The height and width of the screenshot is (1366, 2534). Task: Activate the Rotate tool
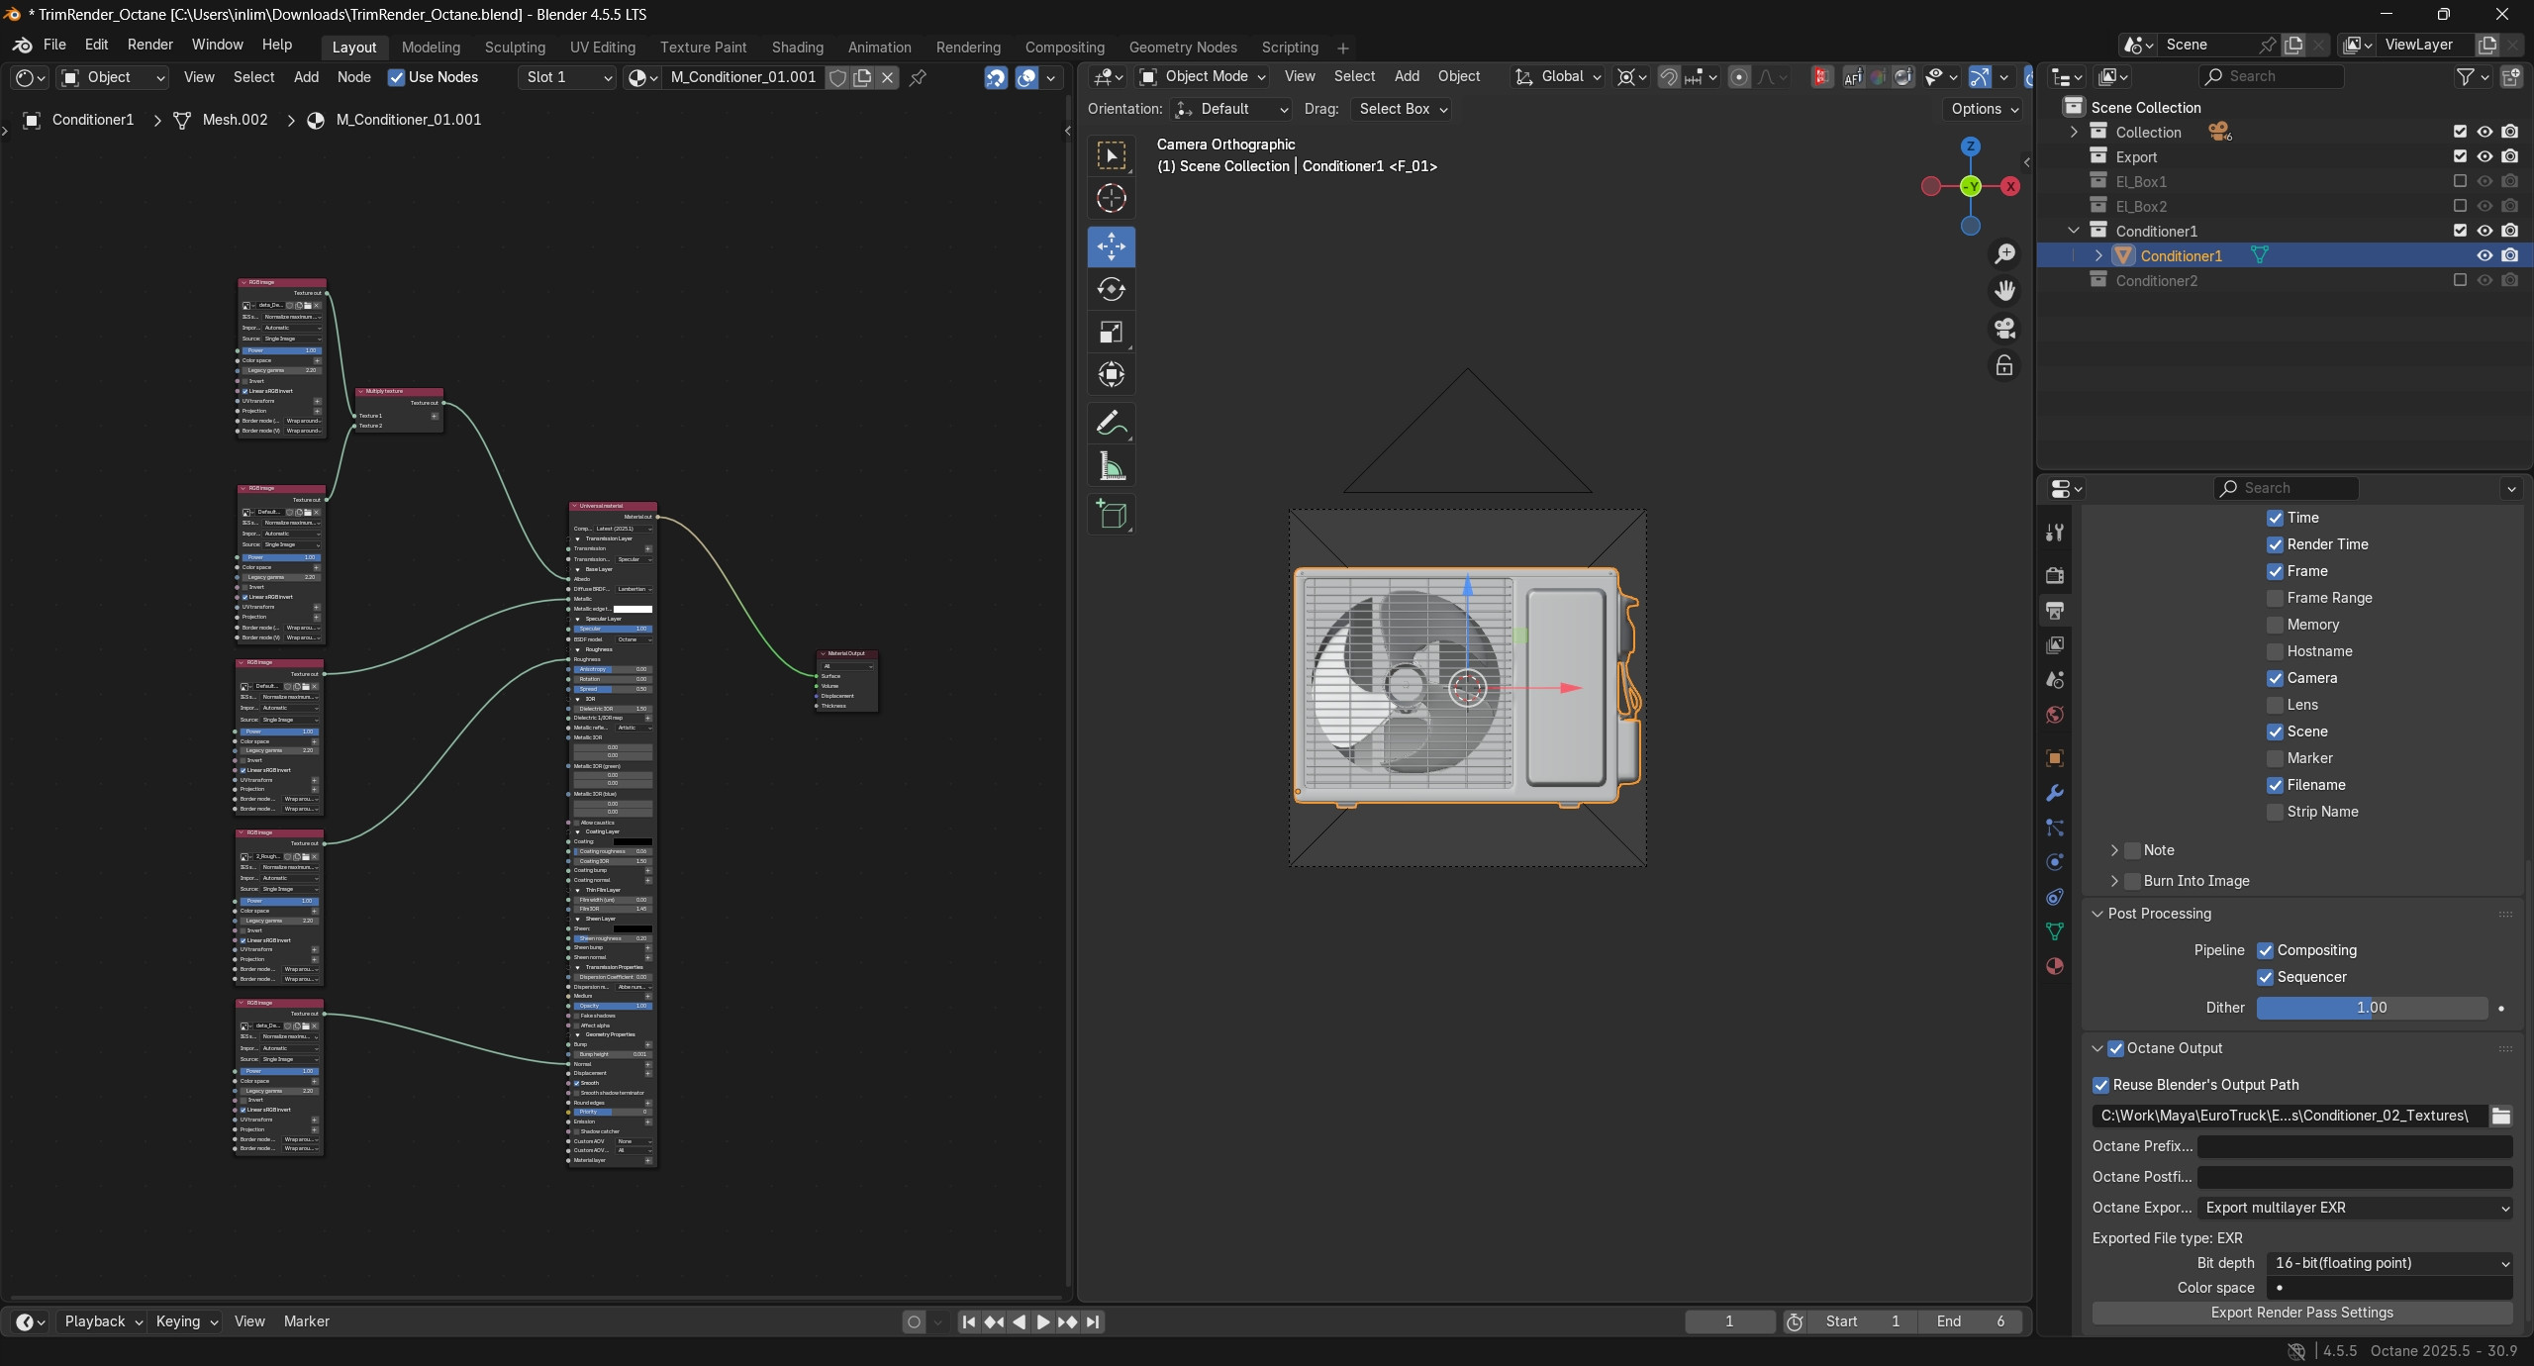click(1111, 289)
